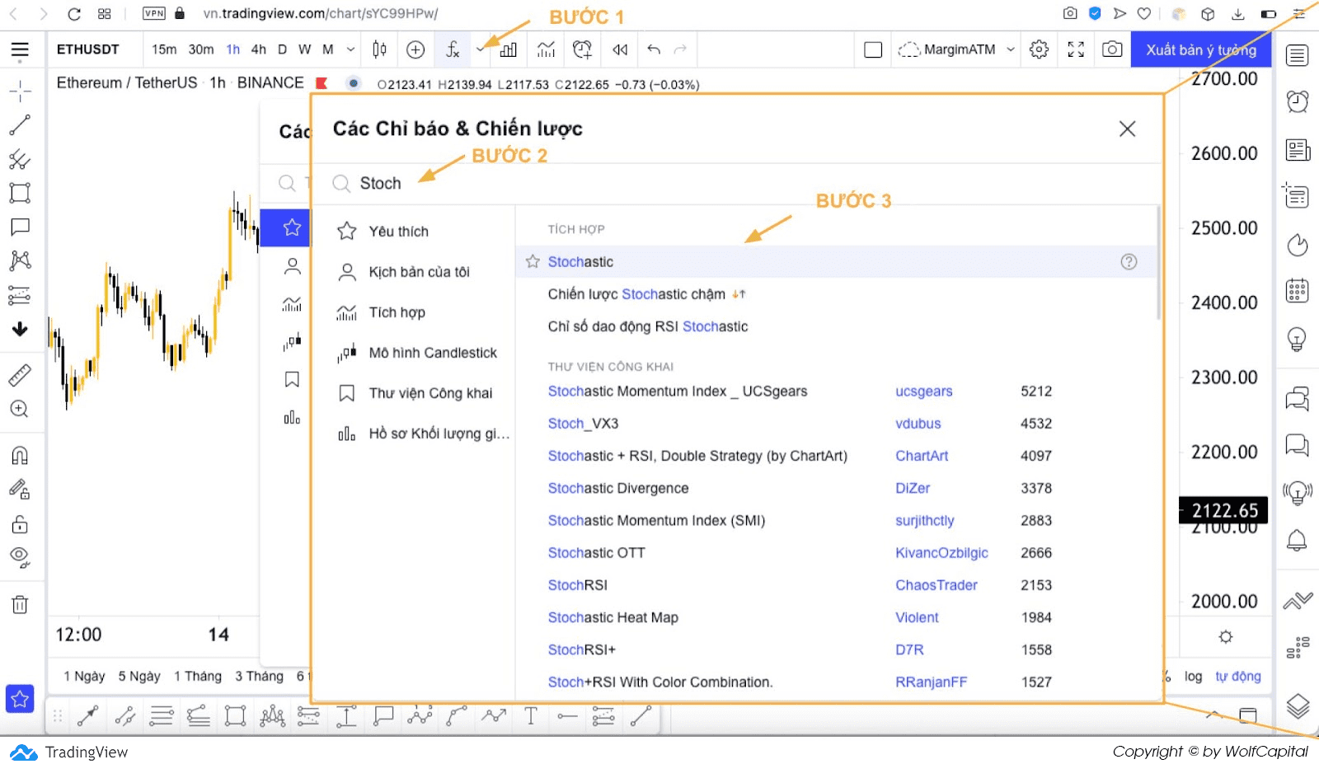Set date range to 5 Ngày
Screen dimensions: 1319x764
(x=139, y=676)
